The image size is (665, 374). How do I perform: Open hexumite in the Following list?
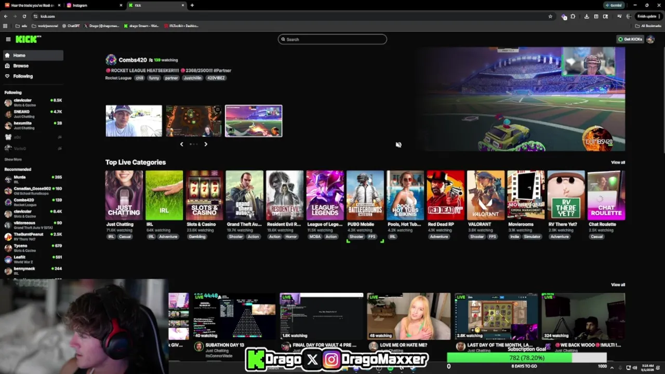point(32,125)
